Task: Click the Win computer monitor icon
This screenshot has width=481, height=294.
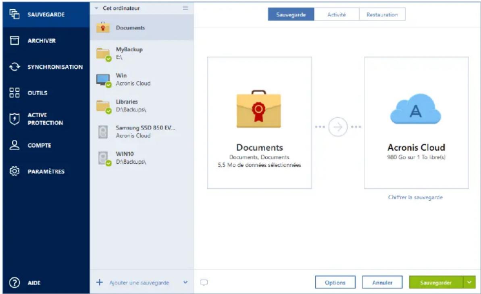Action: coord(103,80)
